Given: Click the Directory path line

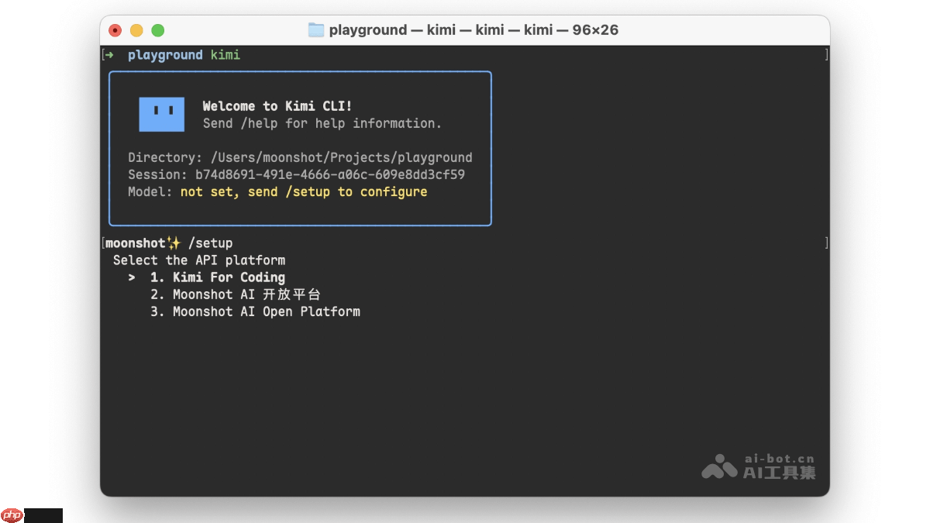Looking at the screenshot, I should coord(300,157).
